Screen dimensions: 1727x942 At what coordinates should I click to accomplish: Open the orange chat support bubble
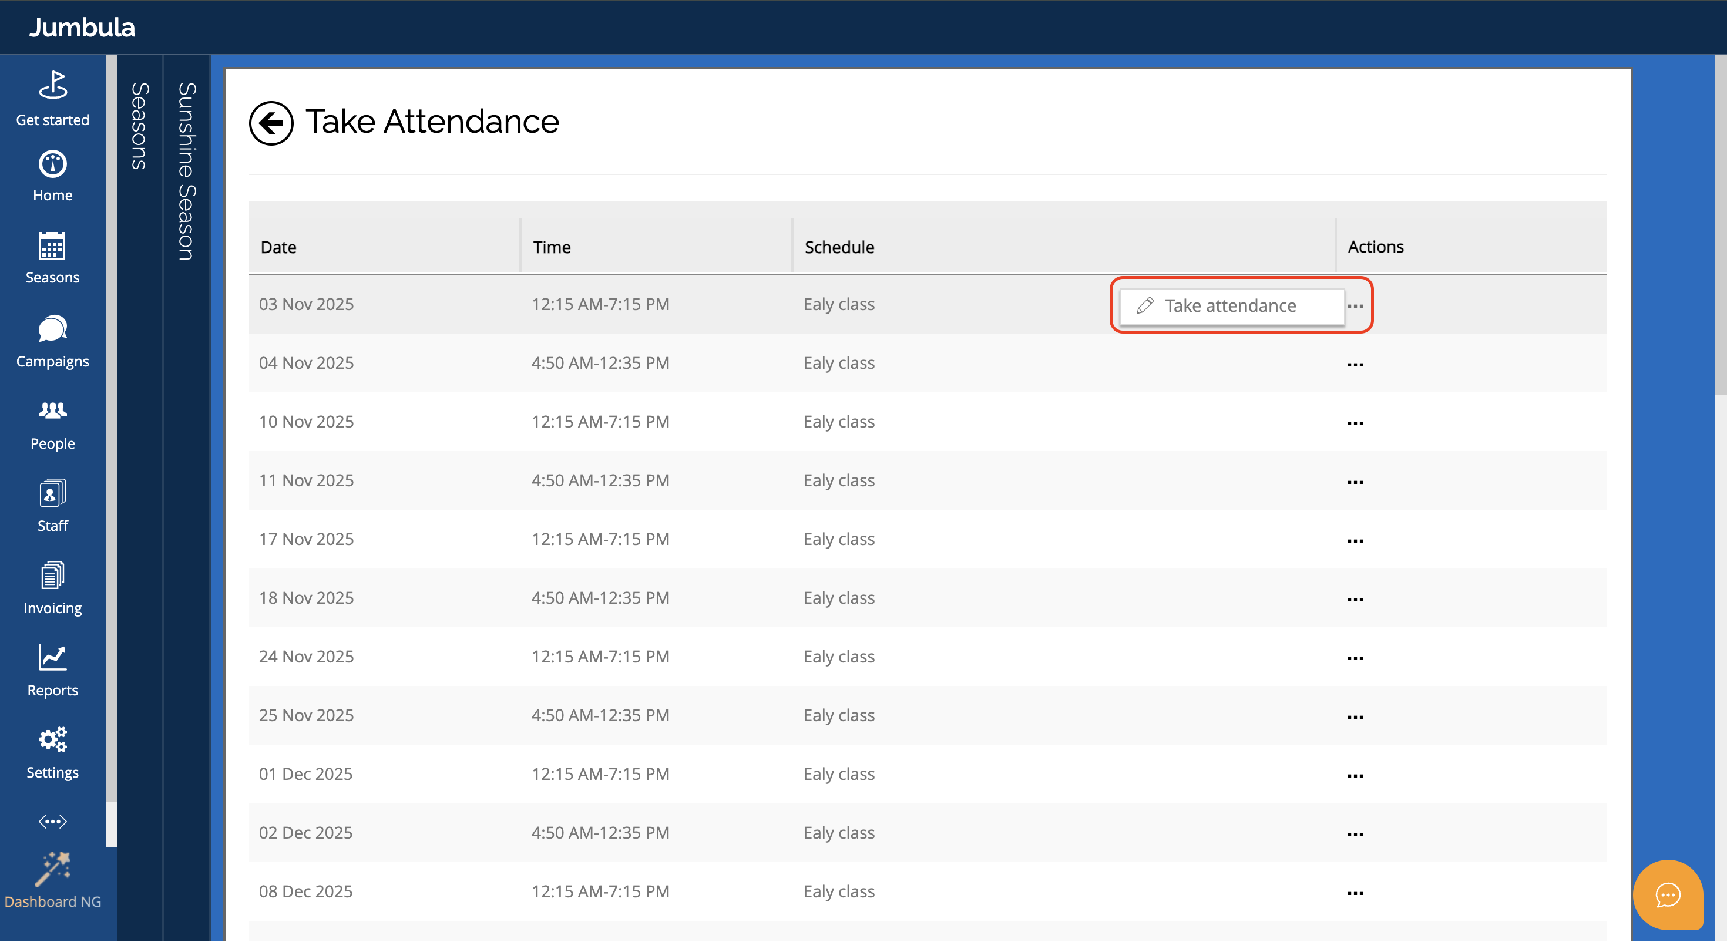point(1667,895)
